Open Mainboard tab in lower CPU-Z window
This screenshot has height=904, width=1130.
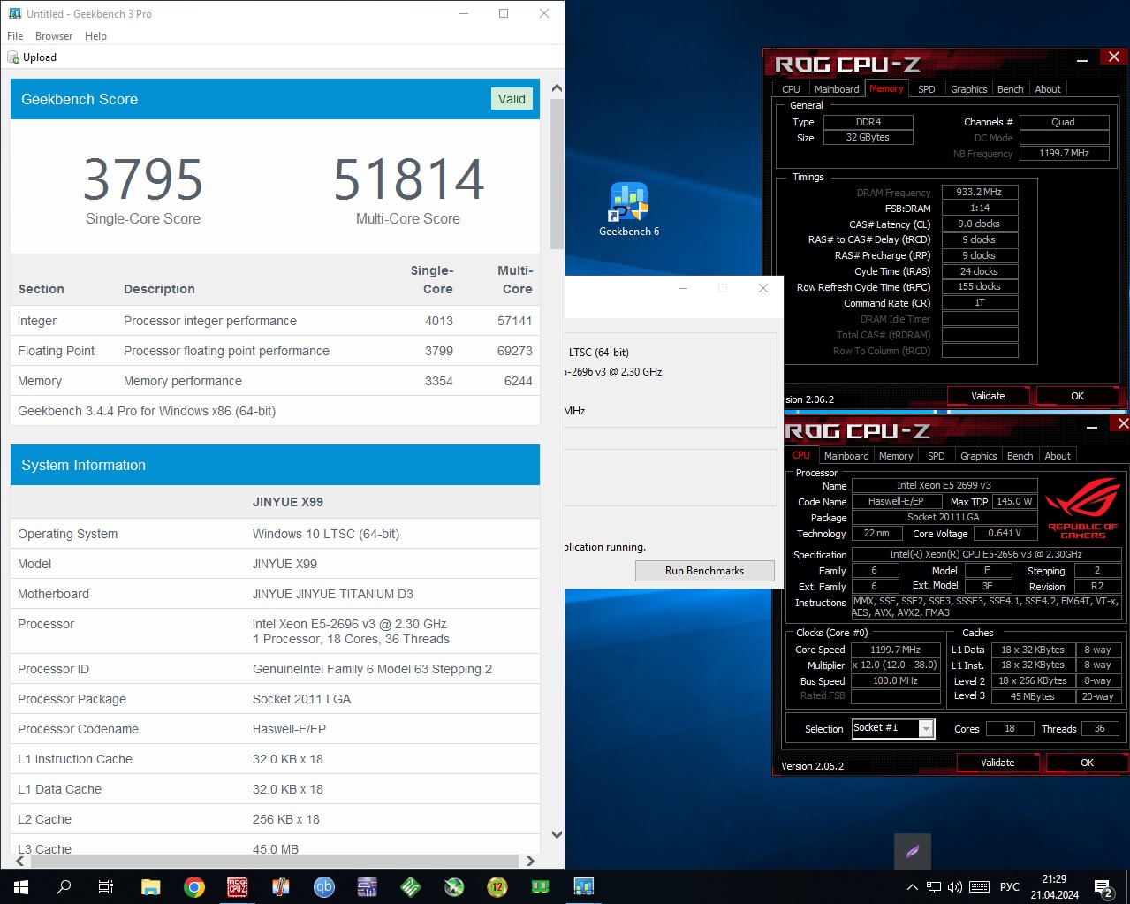846,456
